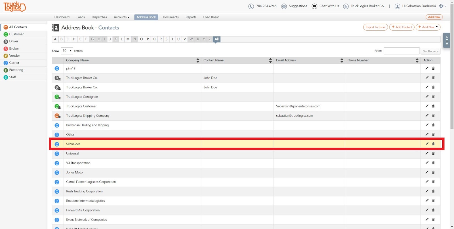The image size is (454, 229).
Task: Open the Loads menu
Action: coord(81,17)
